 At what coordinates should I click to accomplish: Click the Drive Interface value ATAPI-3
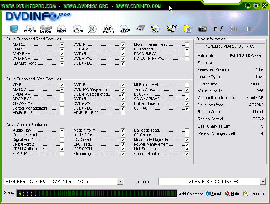(256, 105)
